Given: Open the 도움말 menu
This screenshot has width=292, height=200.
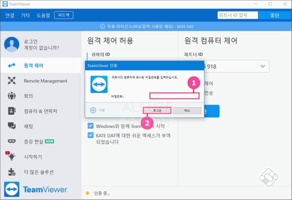Looking at the screenshot, I should pyautogui.click(x=43, y=15).
